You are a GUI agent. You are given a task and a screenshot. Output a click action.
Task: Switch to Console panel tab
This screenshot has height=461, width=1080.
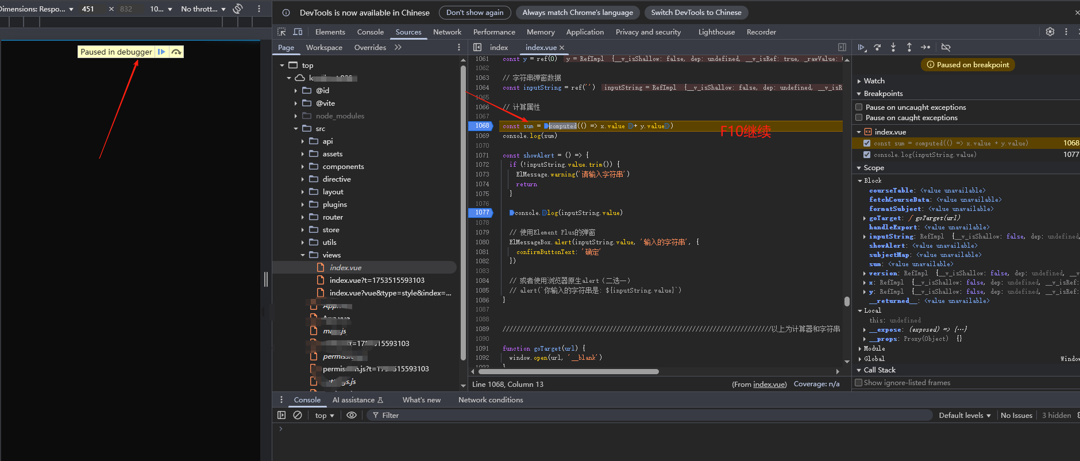pyautogui.click(x=371, y=32)
